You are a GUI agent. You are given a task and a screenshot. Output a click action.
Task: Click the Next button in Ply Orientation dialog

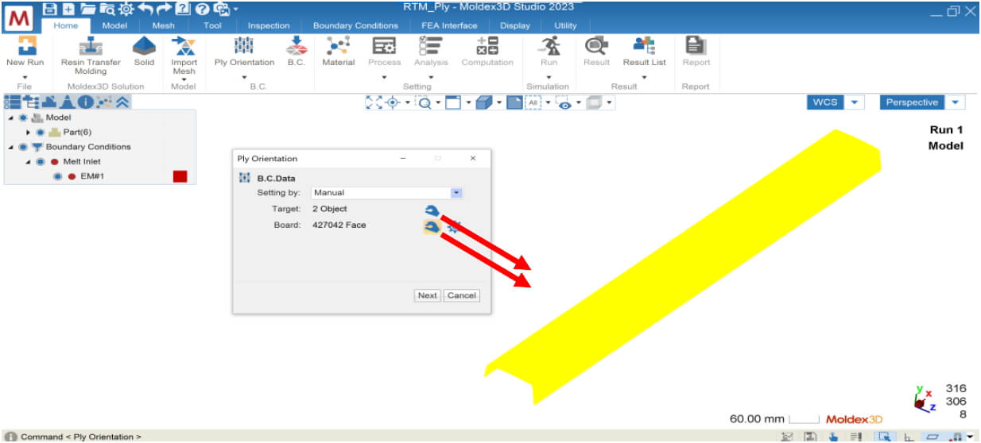coord(428,295)
